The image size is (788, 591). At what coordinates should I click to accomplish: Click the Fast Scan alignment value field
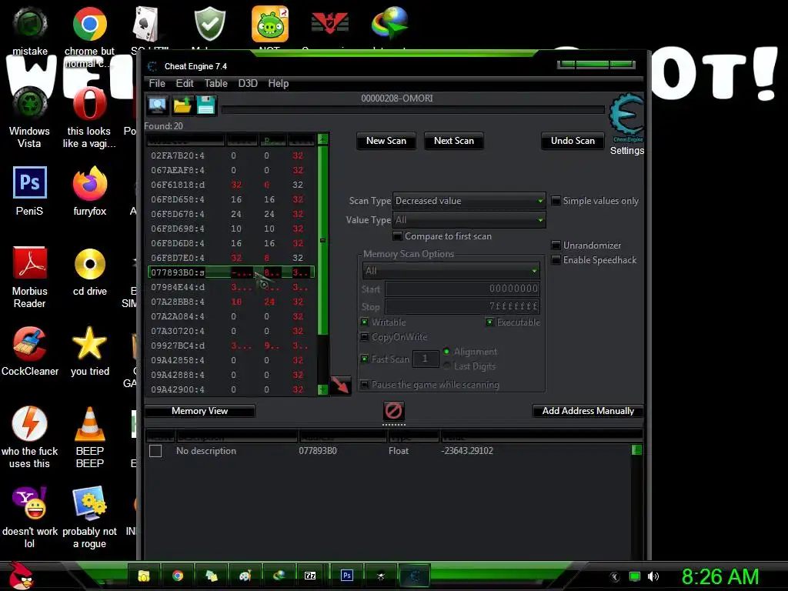[x=425, y=359]
